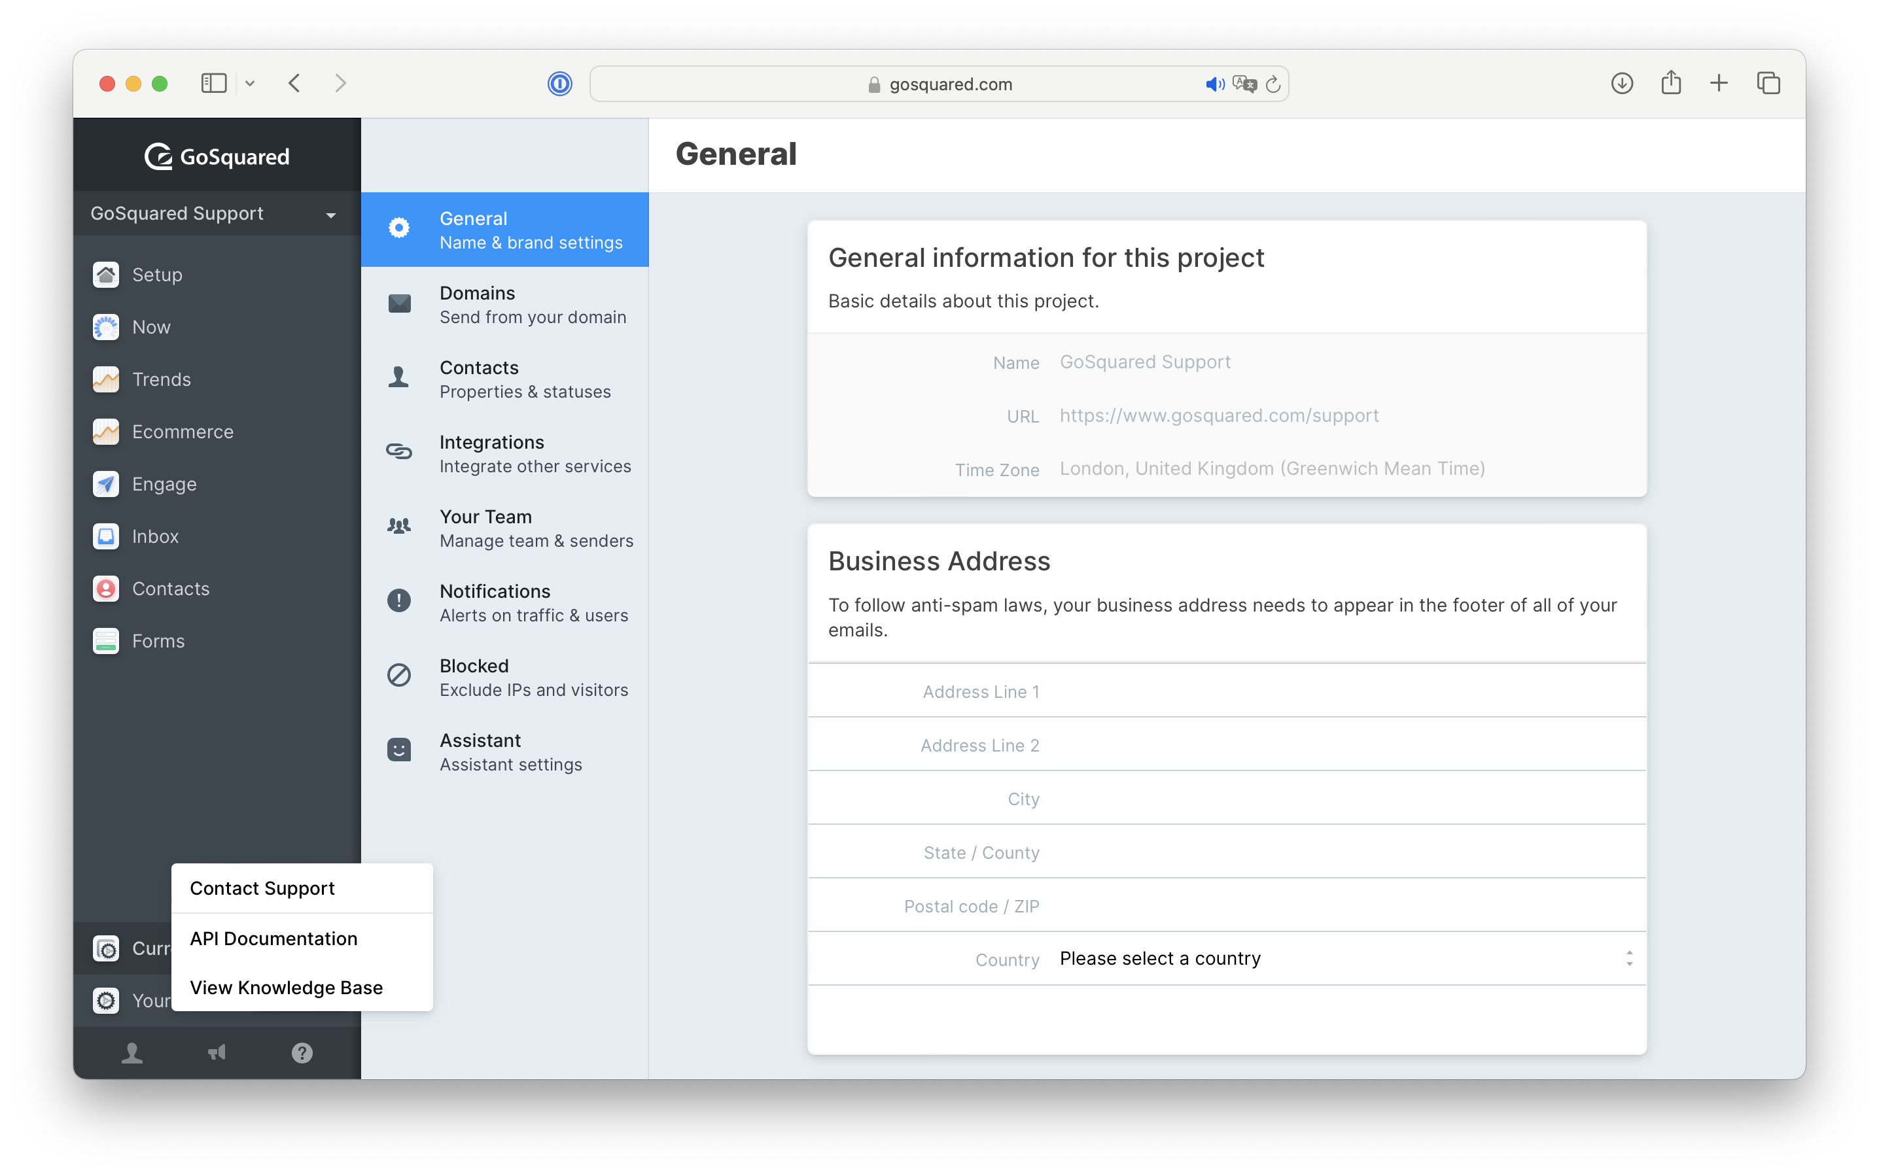Open the Now dashboard icon
The height and width of the screenshot is (1176, 1879).
[x=106, y=326]
